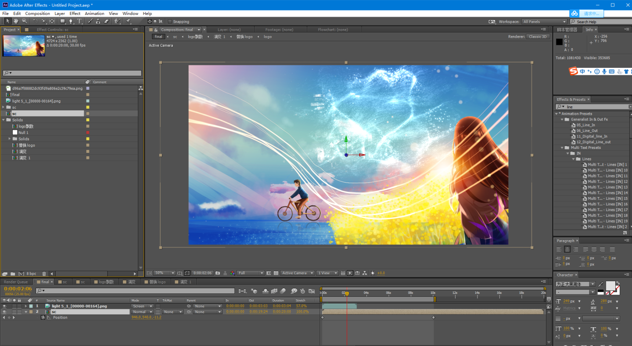Click the sc project thumbnail preview
Viewport: 632px width, 346px height.
click(24, 46)
